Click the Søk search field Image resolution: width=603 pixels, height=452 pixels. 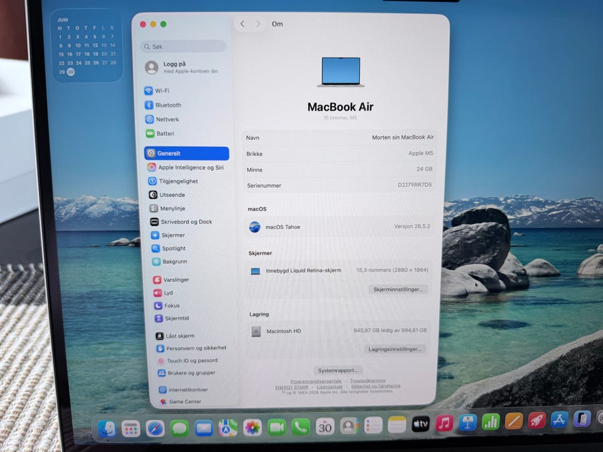[x=183, y=46]
